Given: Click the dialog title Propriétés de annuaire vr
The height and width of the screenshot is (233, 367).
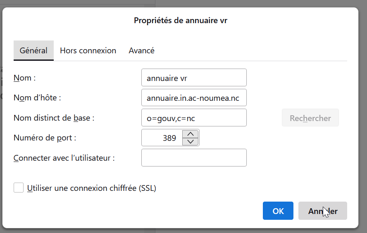Looking at the screenshot, I should (181, 20).
